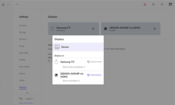Open the English language dropdown

[30, 99]
